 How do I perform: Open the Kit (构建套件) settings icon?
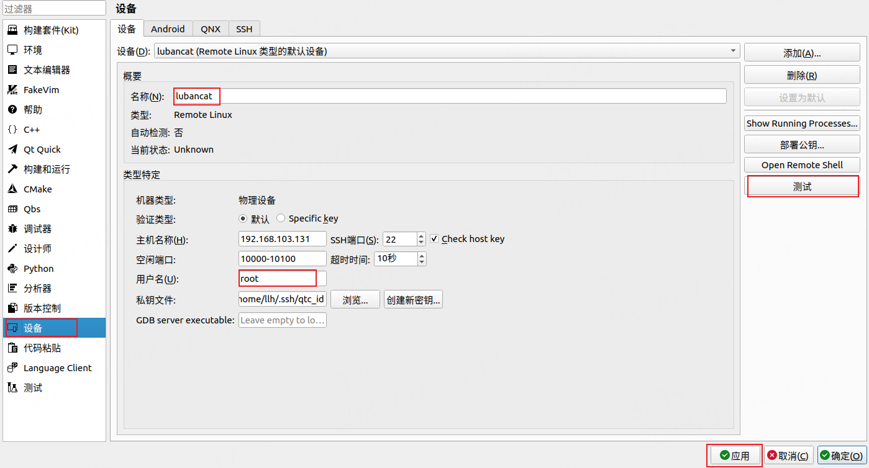click(12, 30)
